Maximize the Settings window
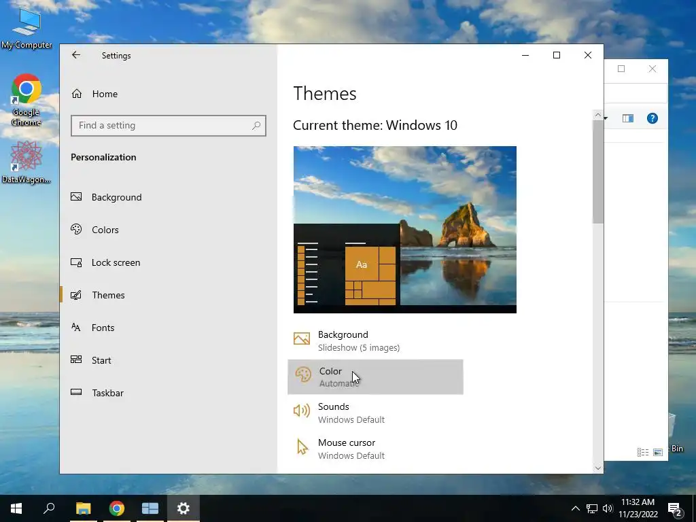 [x=557, y=55]
